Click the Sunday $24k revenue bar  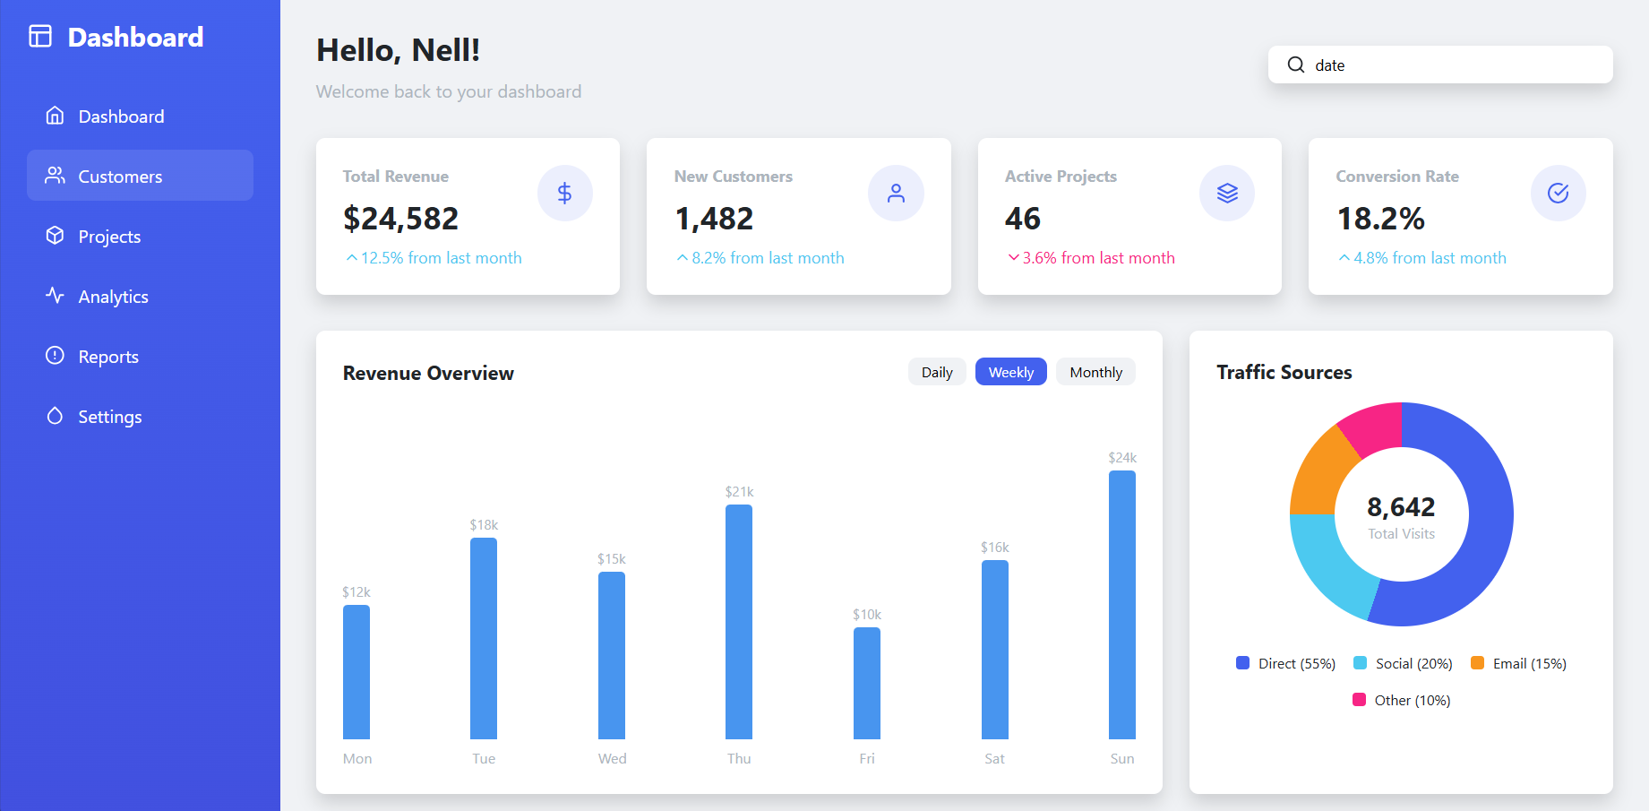click(1122, 605)
